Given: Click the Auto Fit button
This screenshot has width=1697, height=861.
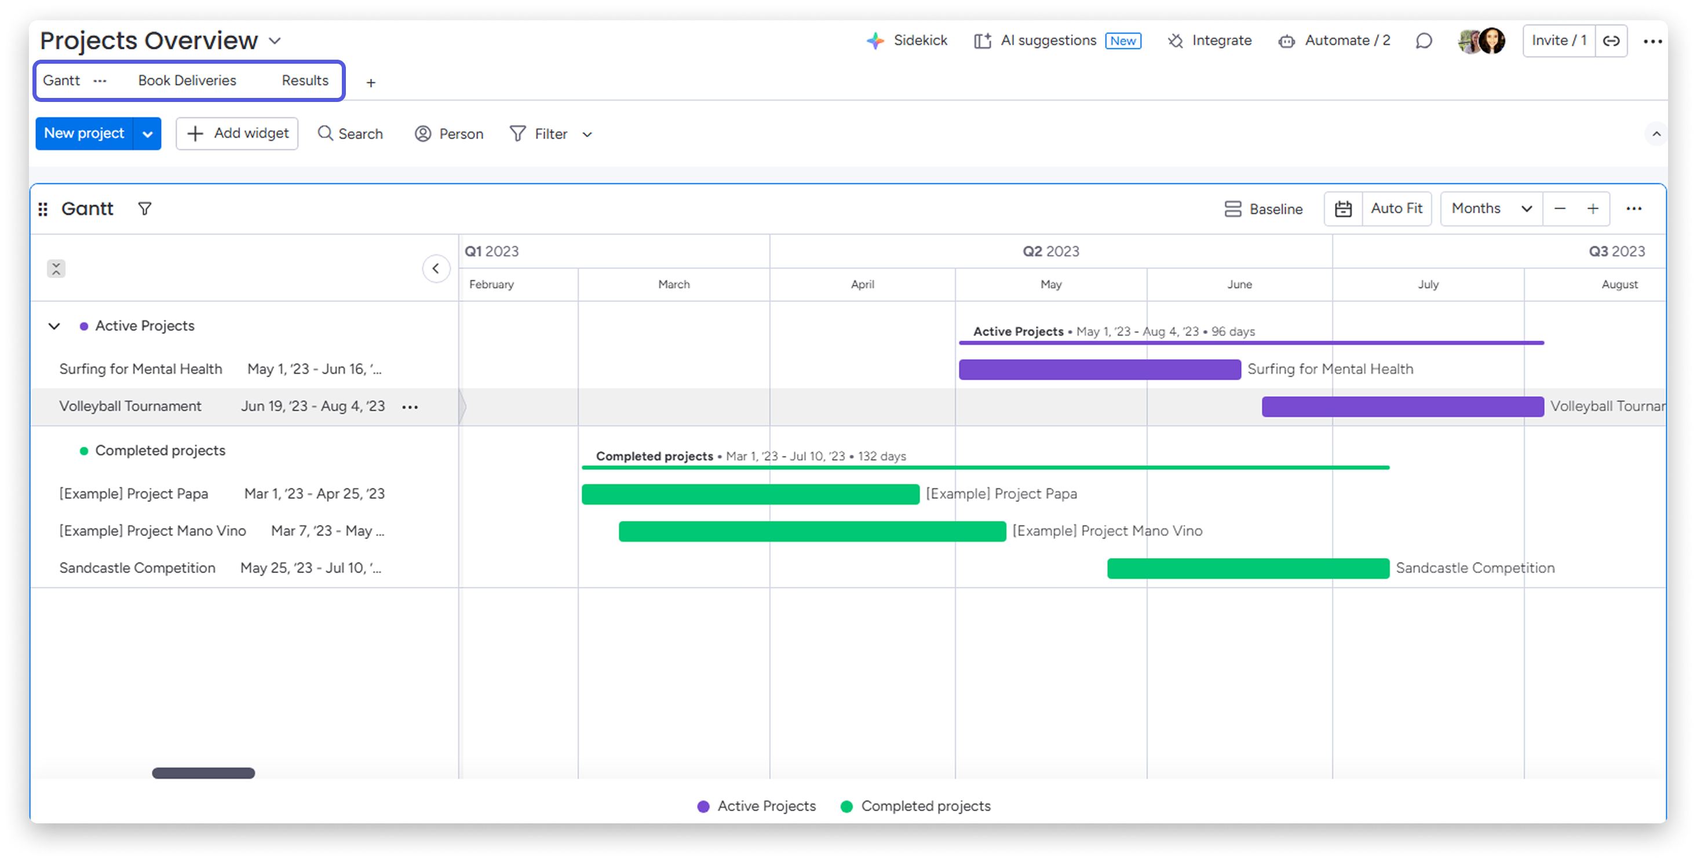Looking at the screenshot, I should click(1397, 209).
